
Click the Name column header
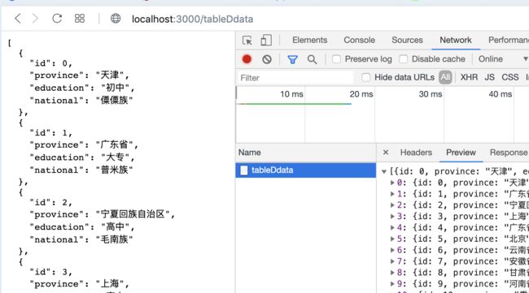coord(306,153)
